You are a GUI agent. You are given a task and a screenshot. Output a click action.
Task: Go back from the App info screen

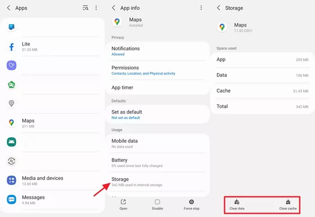pyautogui.click(x=114, y=8)
